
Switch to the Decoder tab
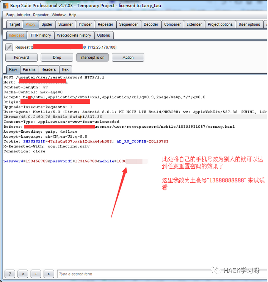(x=151, y=25)
